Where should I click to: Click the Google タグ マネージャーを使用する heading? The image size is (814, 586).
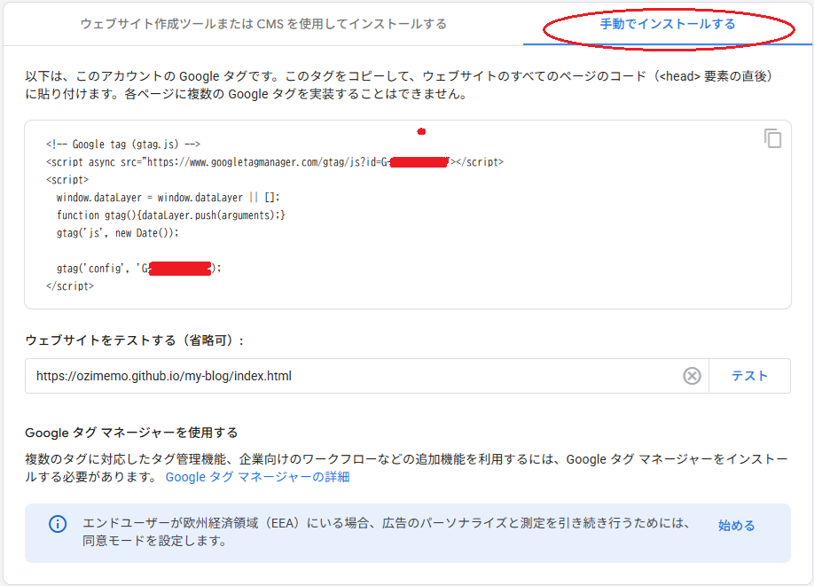tap(131, 433)
